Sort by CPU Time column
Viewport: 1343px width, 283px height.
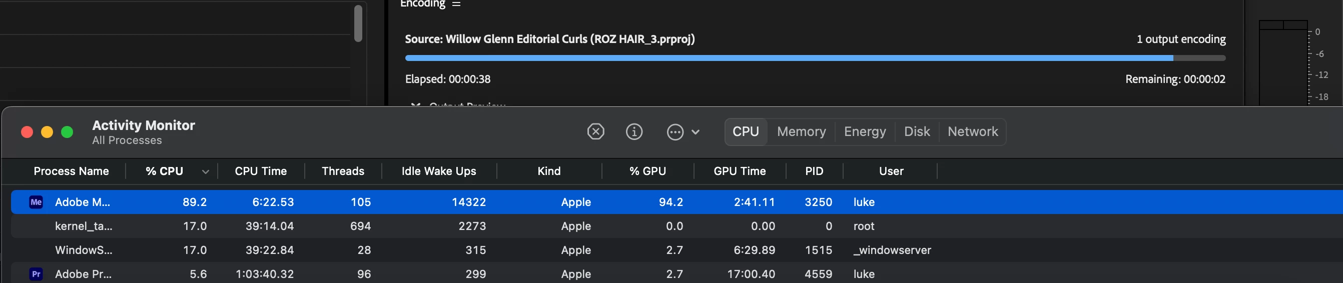tap(261, 171)
